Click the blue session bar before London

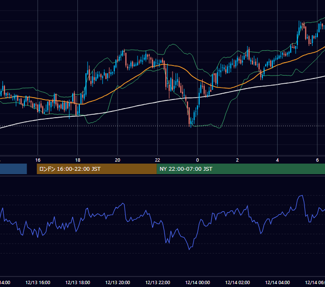coord(13,169)
